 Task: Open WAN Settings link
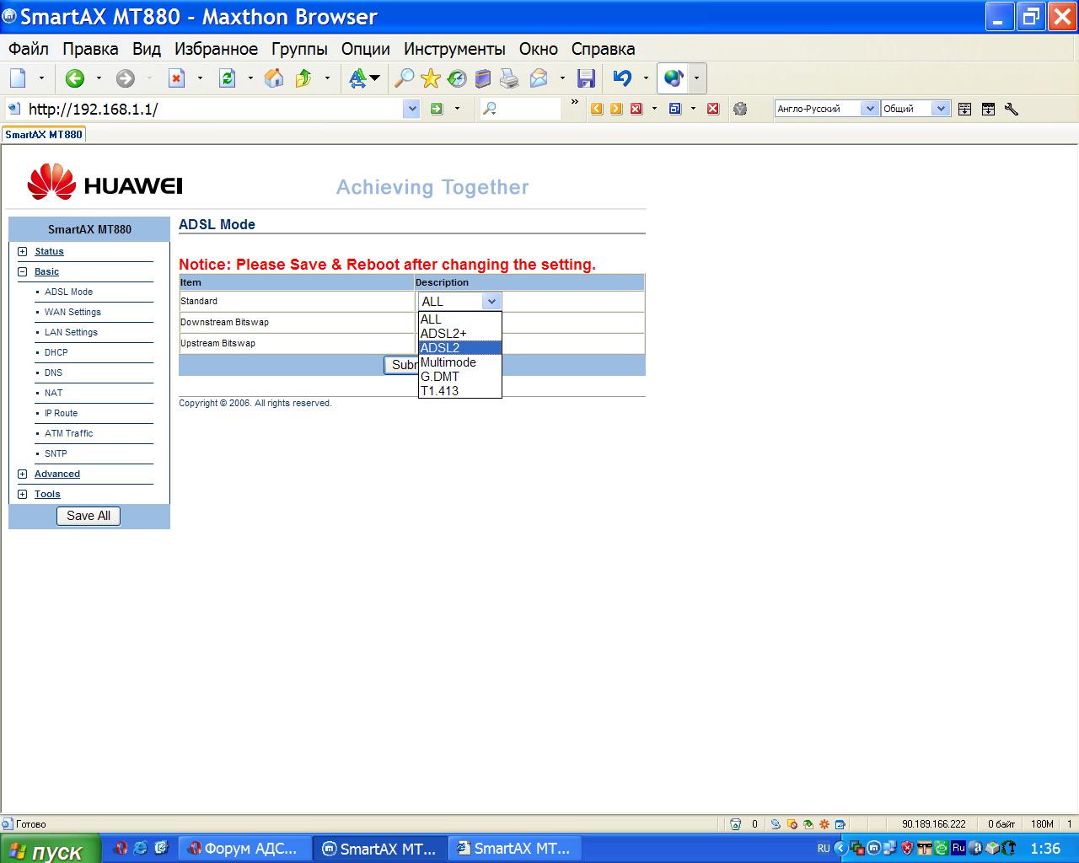72,312
